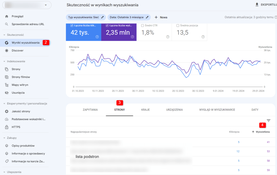Click the table filter icon
The width and height of the screenshot is (277, 175).
[268, 121]
